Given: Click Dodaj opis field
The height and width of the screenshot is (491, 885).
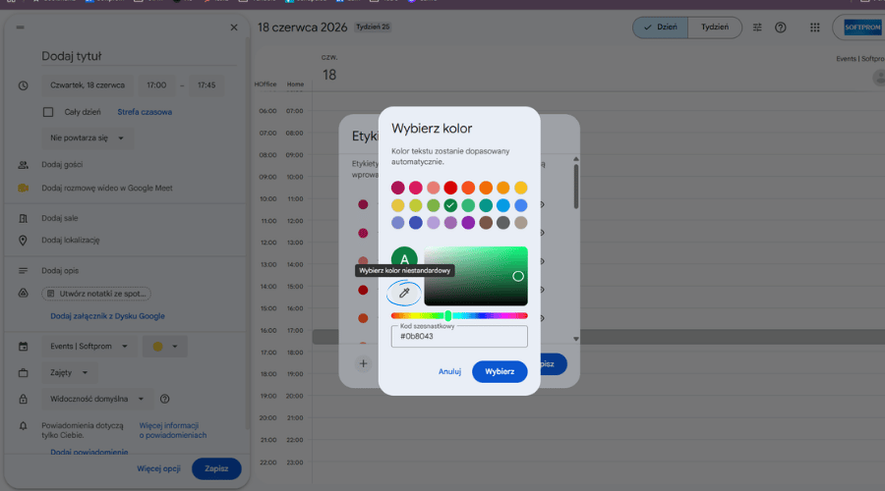Looking at the screenshot, I should pos(60,271).
